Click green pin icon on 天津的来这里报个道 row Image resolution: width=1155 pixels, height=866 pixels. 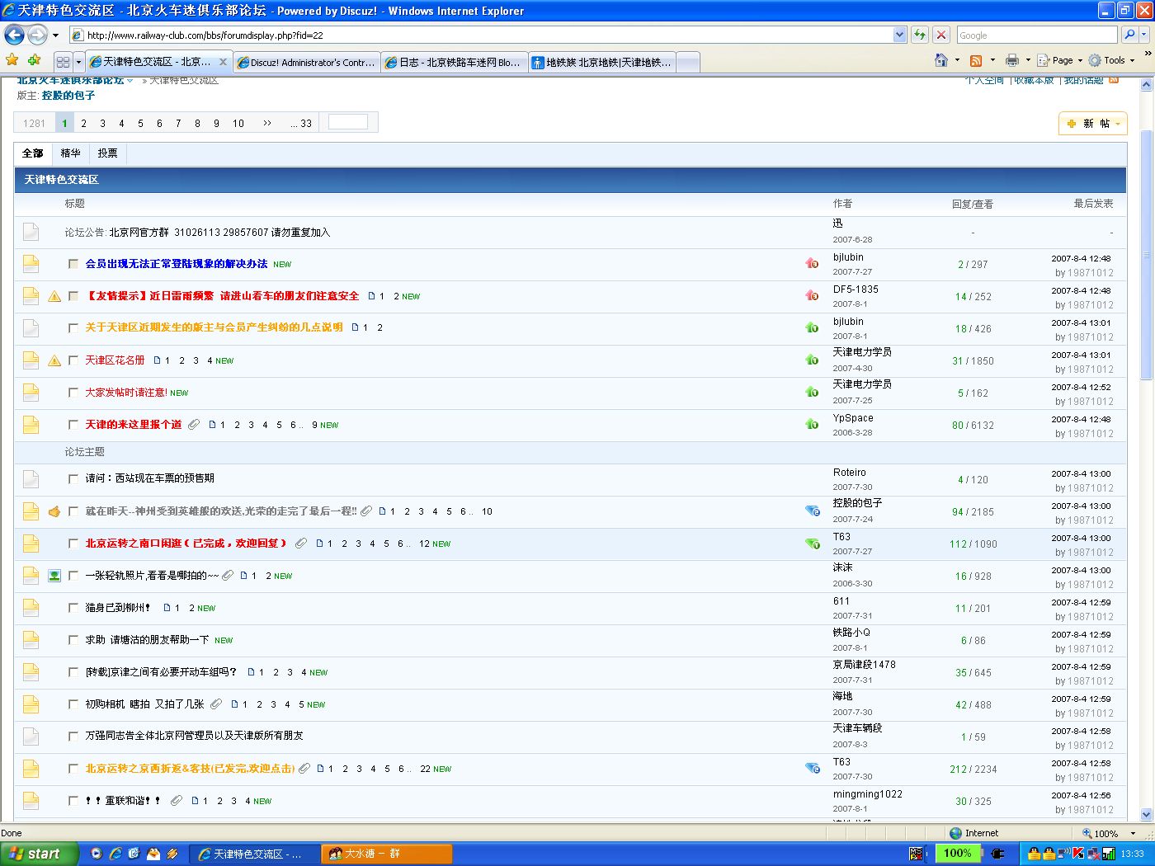tap(812, 425)
